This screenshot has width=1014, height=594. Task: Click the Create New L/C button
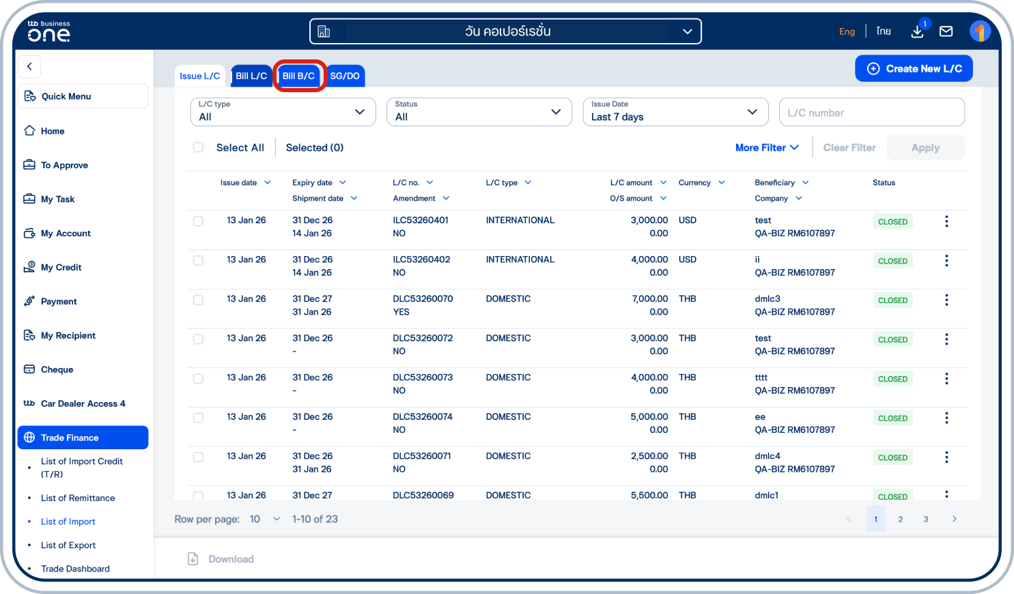click(914, 68)
